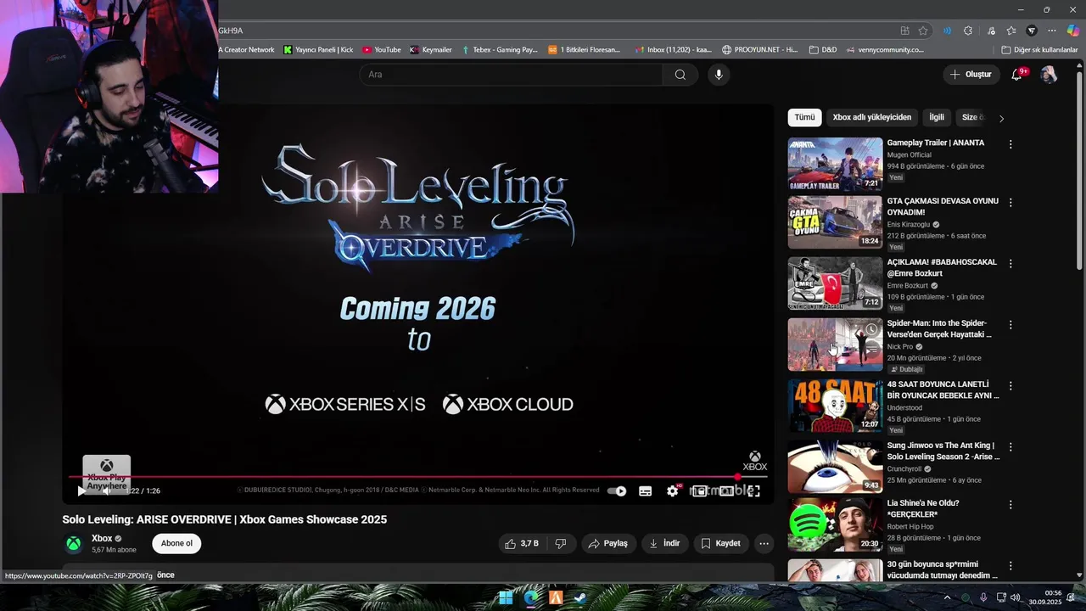This screenshot has height=611, width=1086.
Task: Open Spider-Man: Into the Spider-Verse thumbnail
Action: coord(835,345)
